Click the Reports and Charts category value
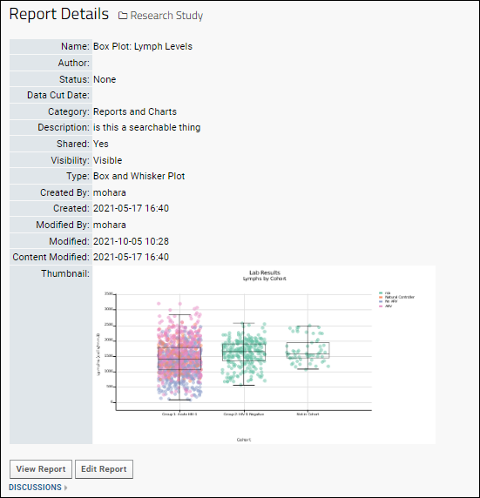This screenshot has height=498, width=480. tap(135, 111)
